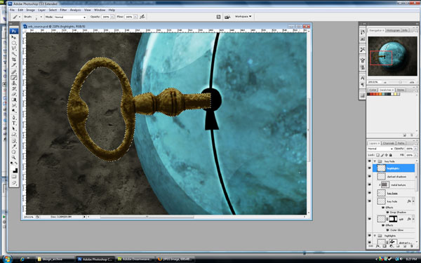Viewport: 421px width, 263px height.
Task: Open the Layer menu
Action: (41, 10)
